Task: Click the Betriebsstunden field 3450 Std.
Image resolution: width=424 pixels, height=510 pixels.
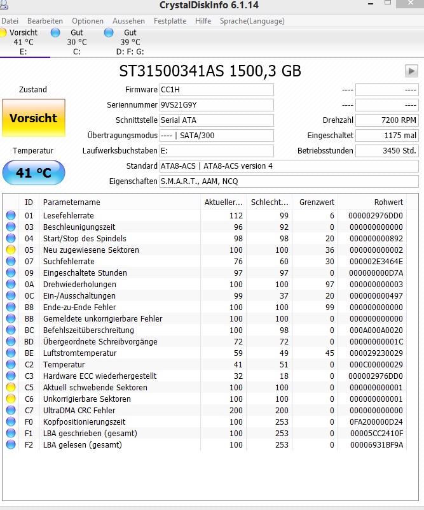Action: click(387, 151)
